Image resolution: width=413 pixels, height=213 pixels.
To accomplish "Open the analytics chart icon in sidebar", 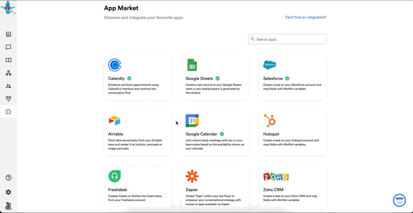I will [8, 35].
